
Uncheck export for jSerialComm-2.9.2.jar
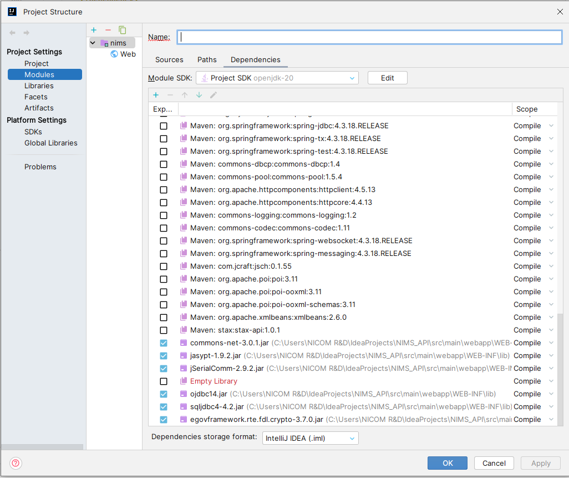pos(164,369)
